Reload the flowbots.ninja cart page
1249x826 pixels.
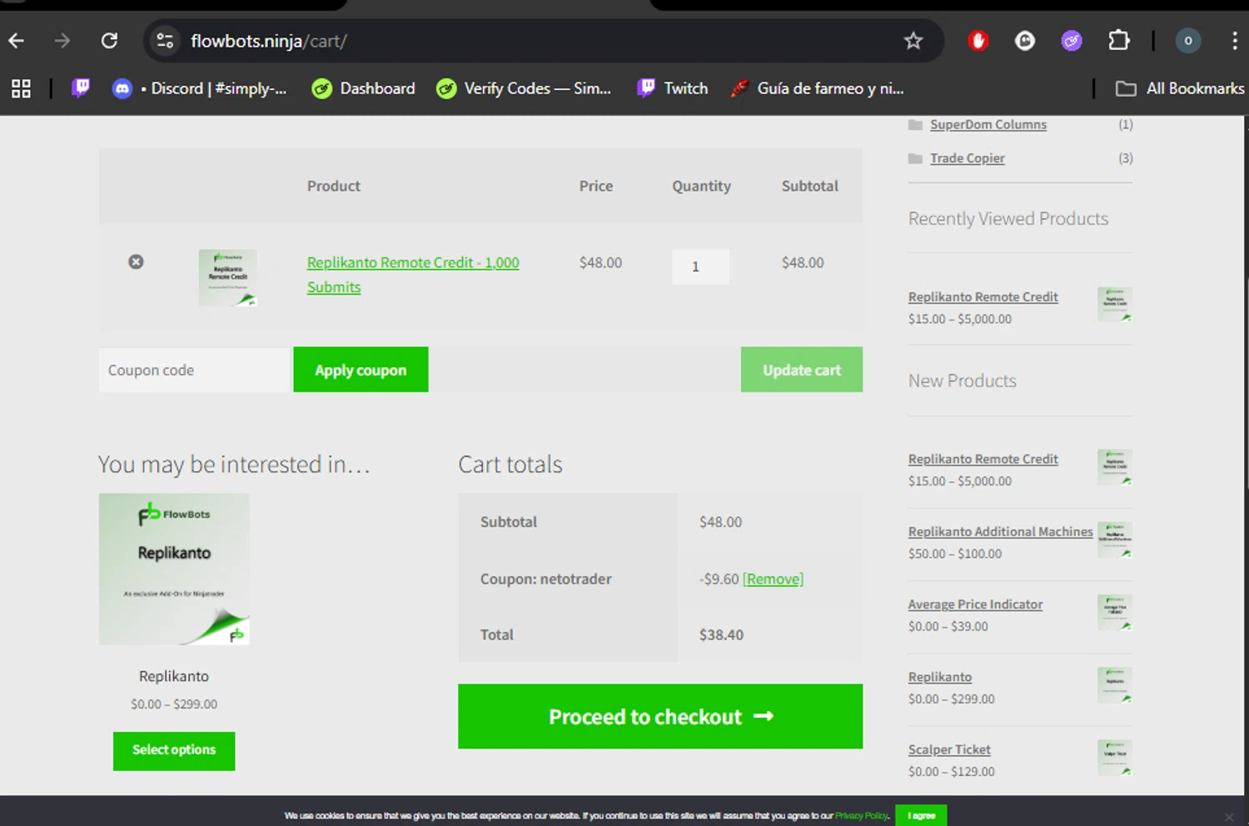109,41
